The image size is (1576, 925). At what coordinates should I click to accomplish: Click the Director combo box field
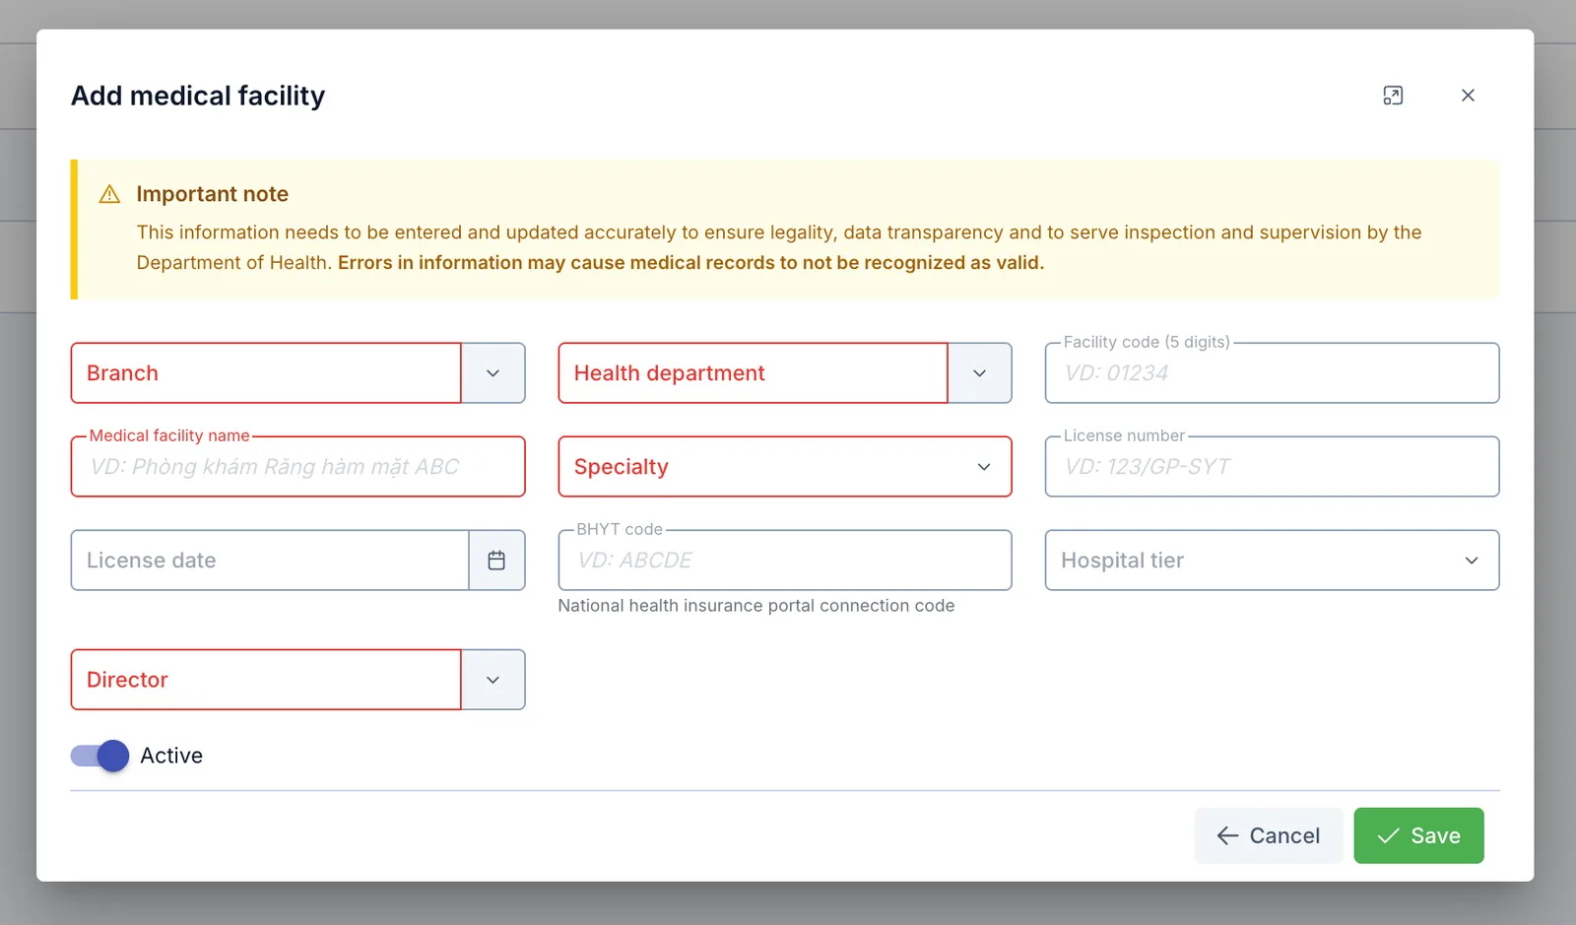pyautogui.click(x=266, y=680)
